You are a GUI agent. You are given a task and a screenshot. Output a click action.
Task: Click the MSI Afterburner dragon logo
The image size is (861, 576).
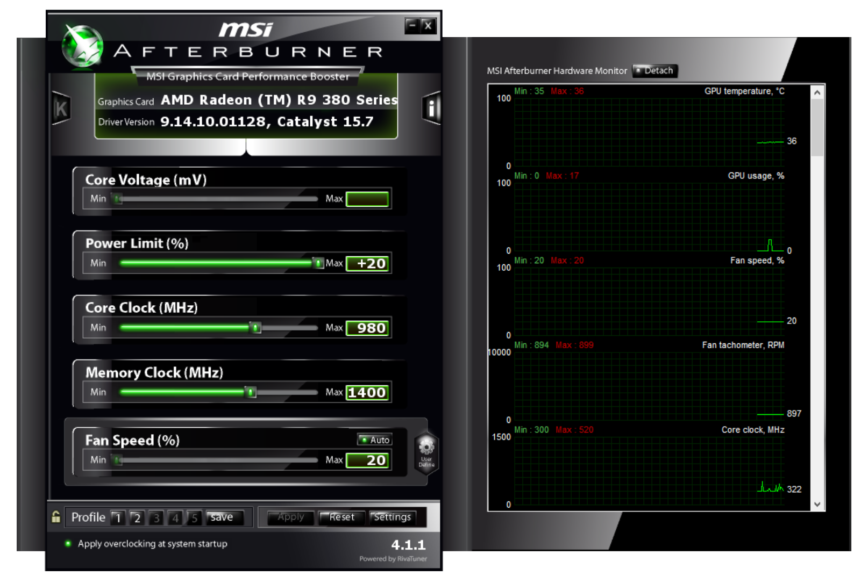click(x=82, y=46)
